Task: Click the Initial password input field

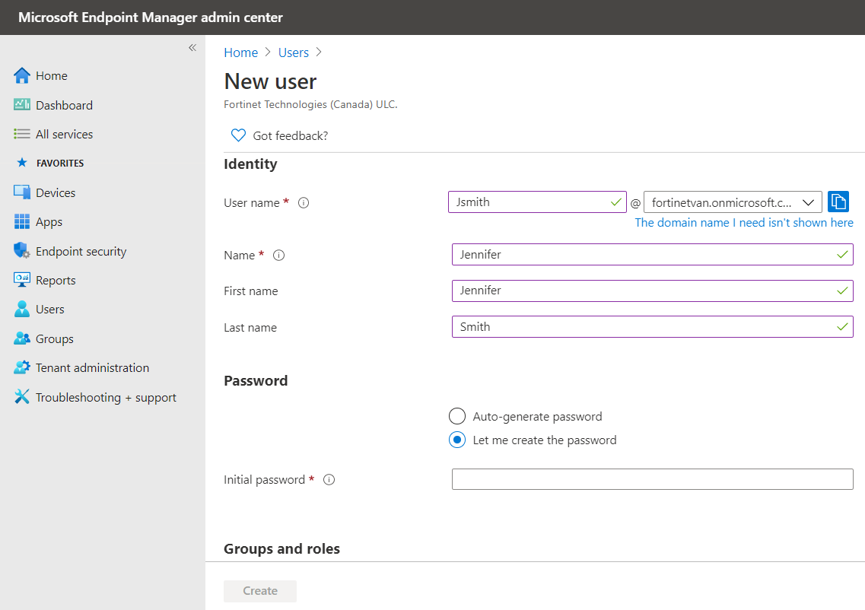Action: click(x=652, y=479)
